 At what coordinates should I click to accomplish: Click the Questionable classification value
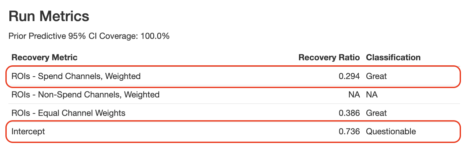(391, 132)
